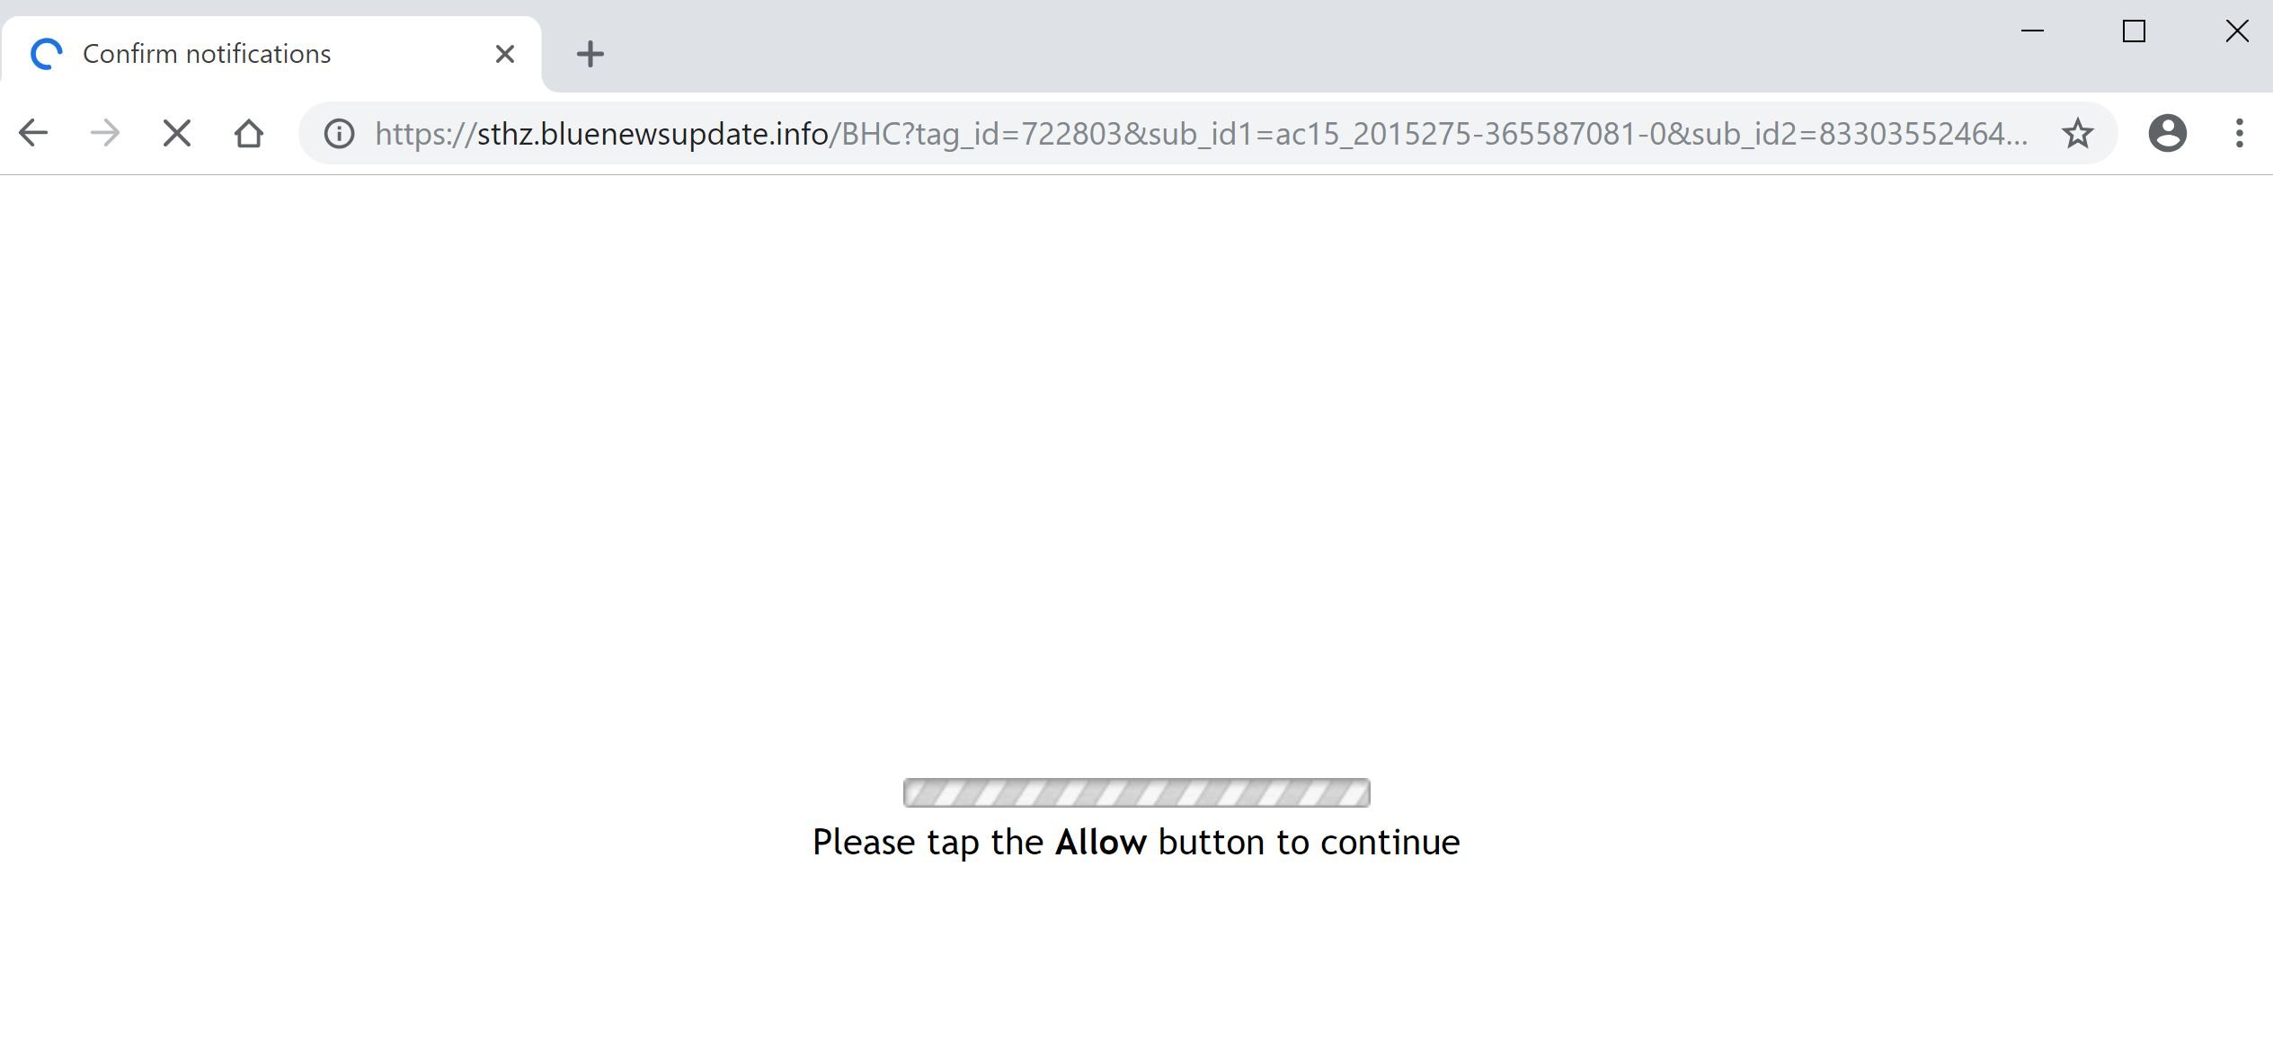Viewport: 2273px width, 1052px height.
Task: Select the Confirm notifications tab
Action: pyautogui.click(x=277, y=52)
